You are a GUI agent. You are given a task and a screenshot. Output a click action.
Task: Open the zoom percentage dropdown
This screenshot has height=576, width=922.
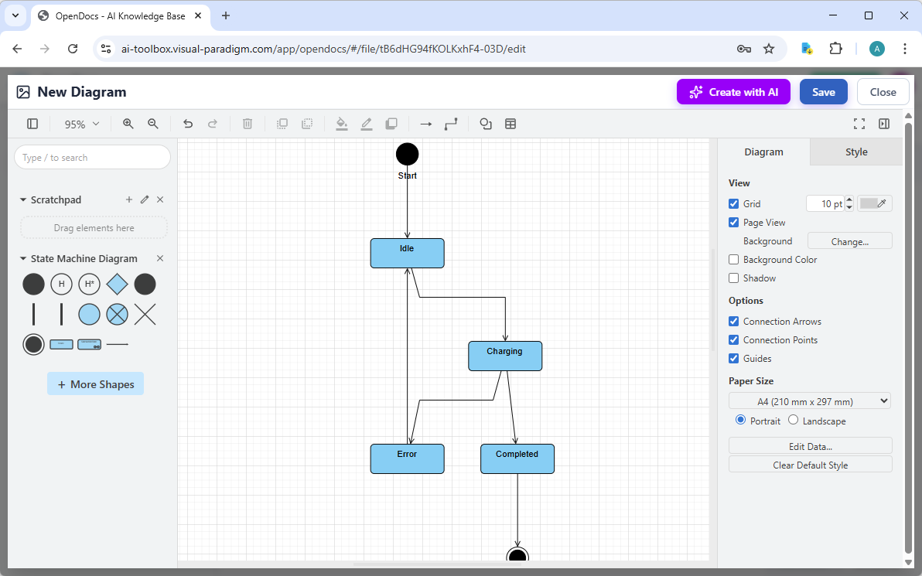pos(80,124)
